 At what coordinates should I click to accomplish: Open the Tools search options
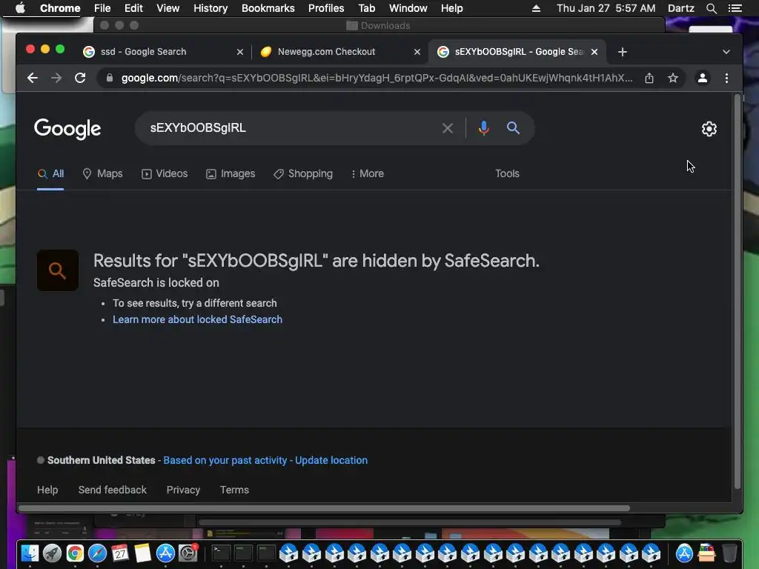point(507,173)
